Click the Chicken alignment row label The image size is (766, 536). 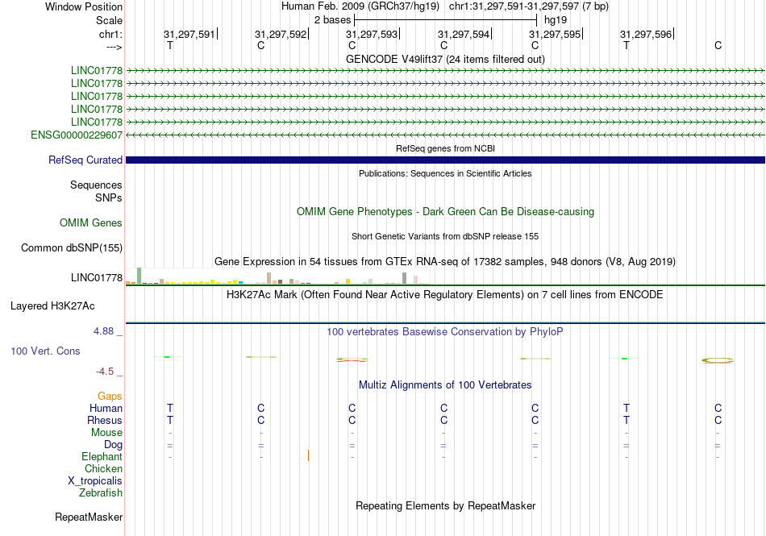click(x=103, y=468)
